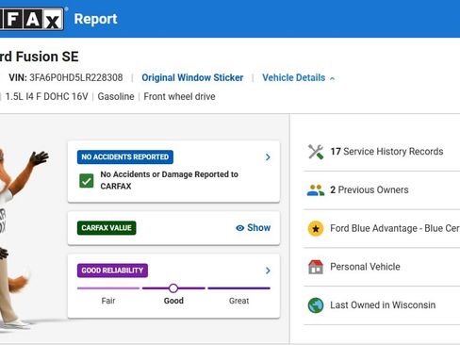The image size is (460, 345).
Task: Click the globe icon for Wisconsin
Action: point(316,305)
